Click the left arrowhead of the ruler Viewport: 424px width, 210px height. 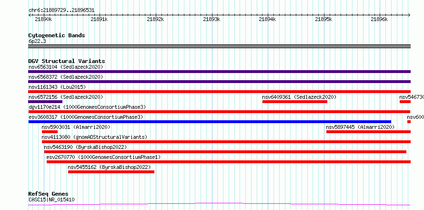30,15
